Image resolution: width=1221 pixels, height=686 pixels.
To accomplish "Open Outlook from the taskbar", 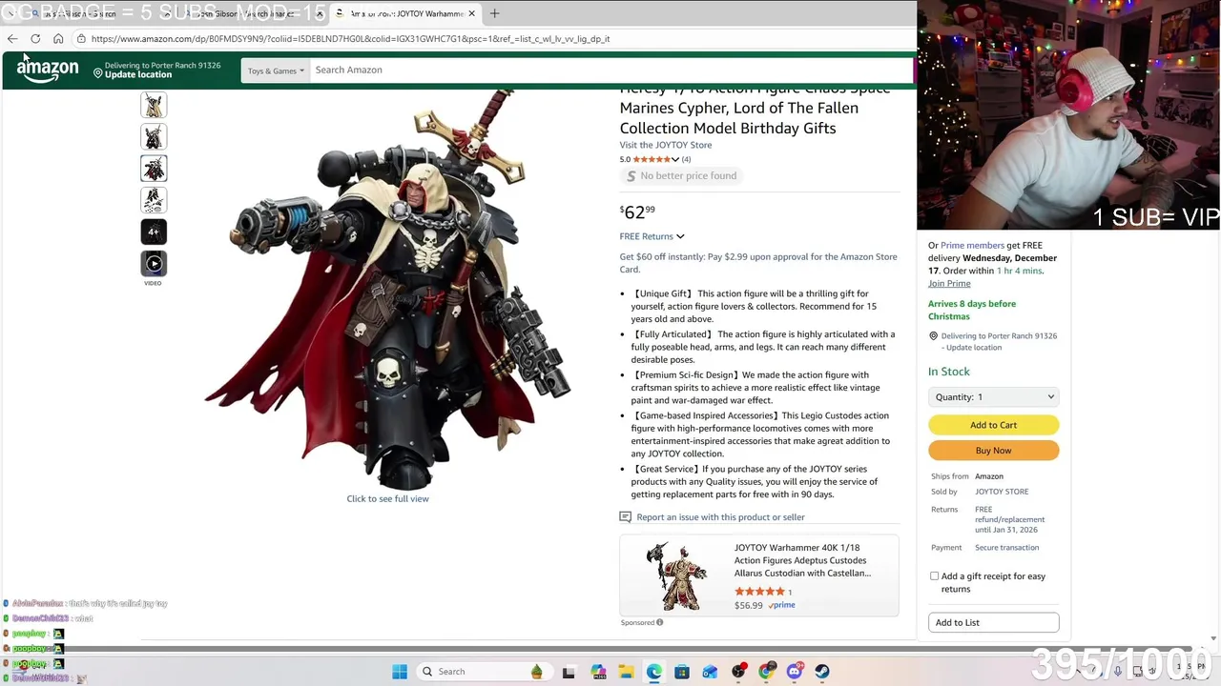I will coord(710,672).
